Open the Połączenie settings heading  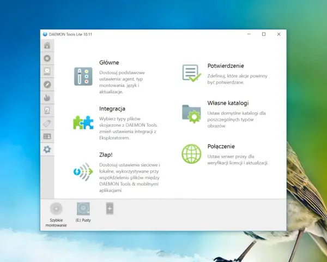pos(221,146)
